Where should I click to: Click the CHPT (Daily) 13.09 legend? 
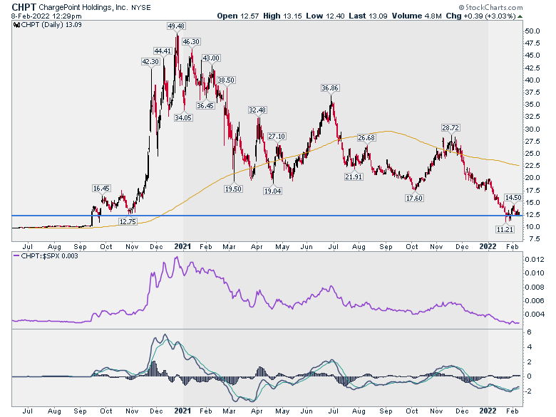(x=51, y=25)
